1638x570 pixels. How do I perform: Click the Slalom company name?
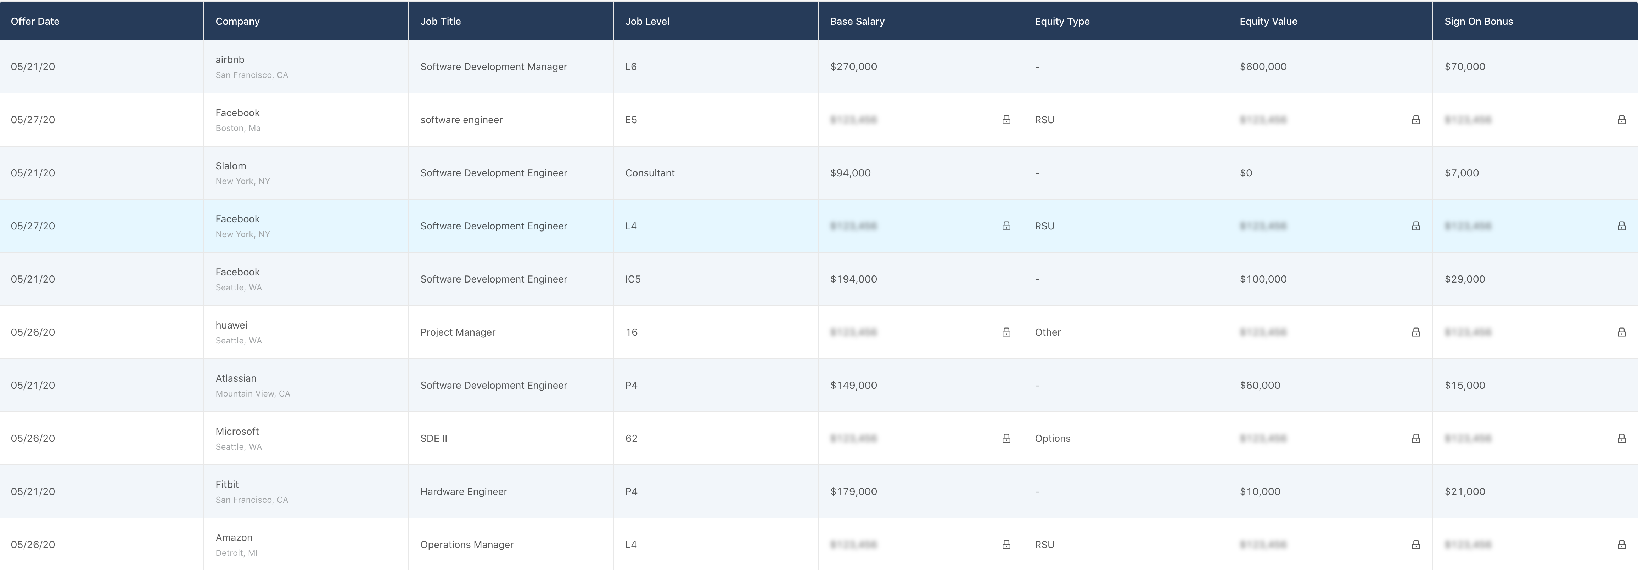coord(230,165)
